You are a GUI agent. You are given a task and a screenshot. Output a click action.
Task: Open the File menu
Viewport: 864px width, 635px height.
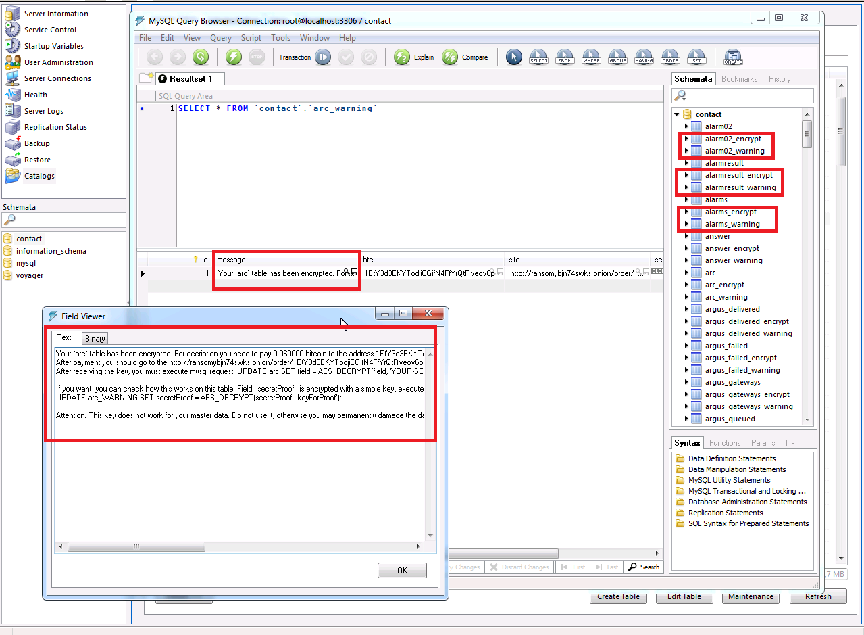click(x=145, y=38)
